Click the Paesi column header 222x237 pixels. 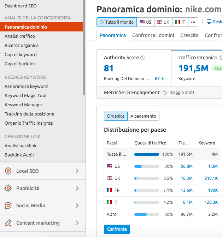(x=112, y=143)
